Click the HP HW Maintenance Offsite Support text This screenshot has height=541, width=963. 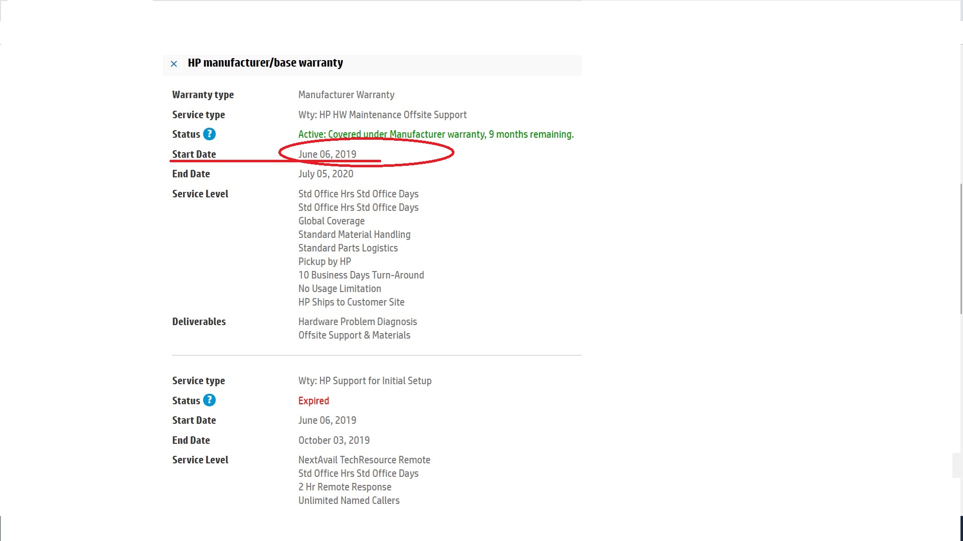[x=382, y=115]
